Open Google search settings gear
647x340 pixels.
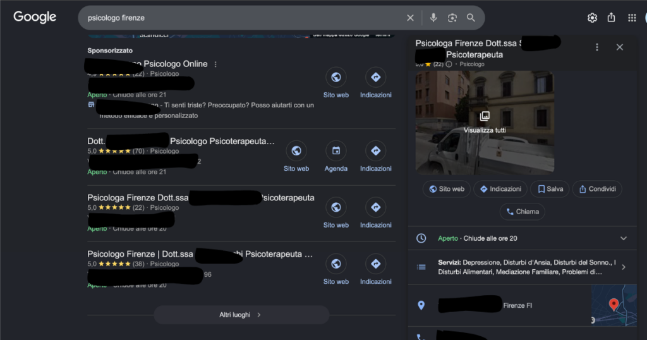coord(592,18)
